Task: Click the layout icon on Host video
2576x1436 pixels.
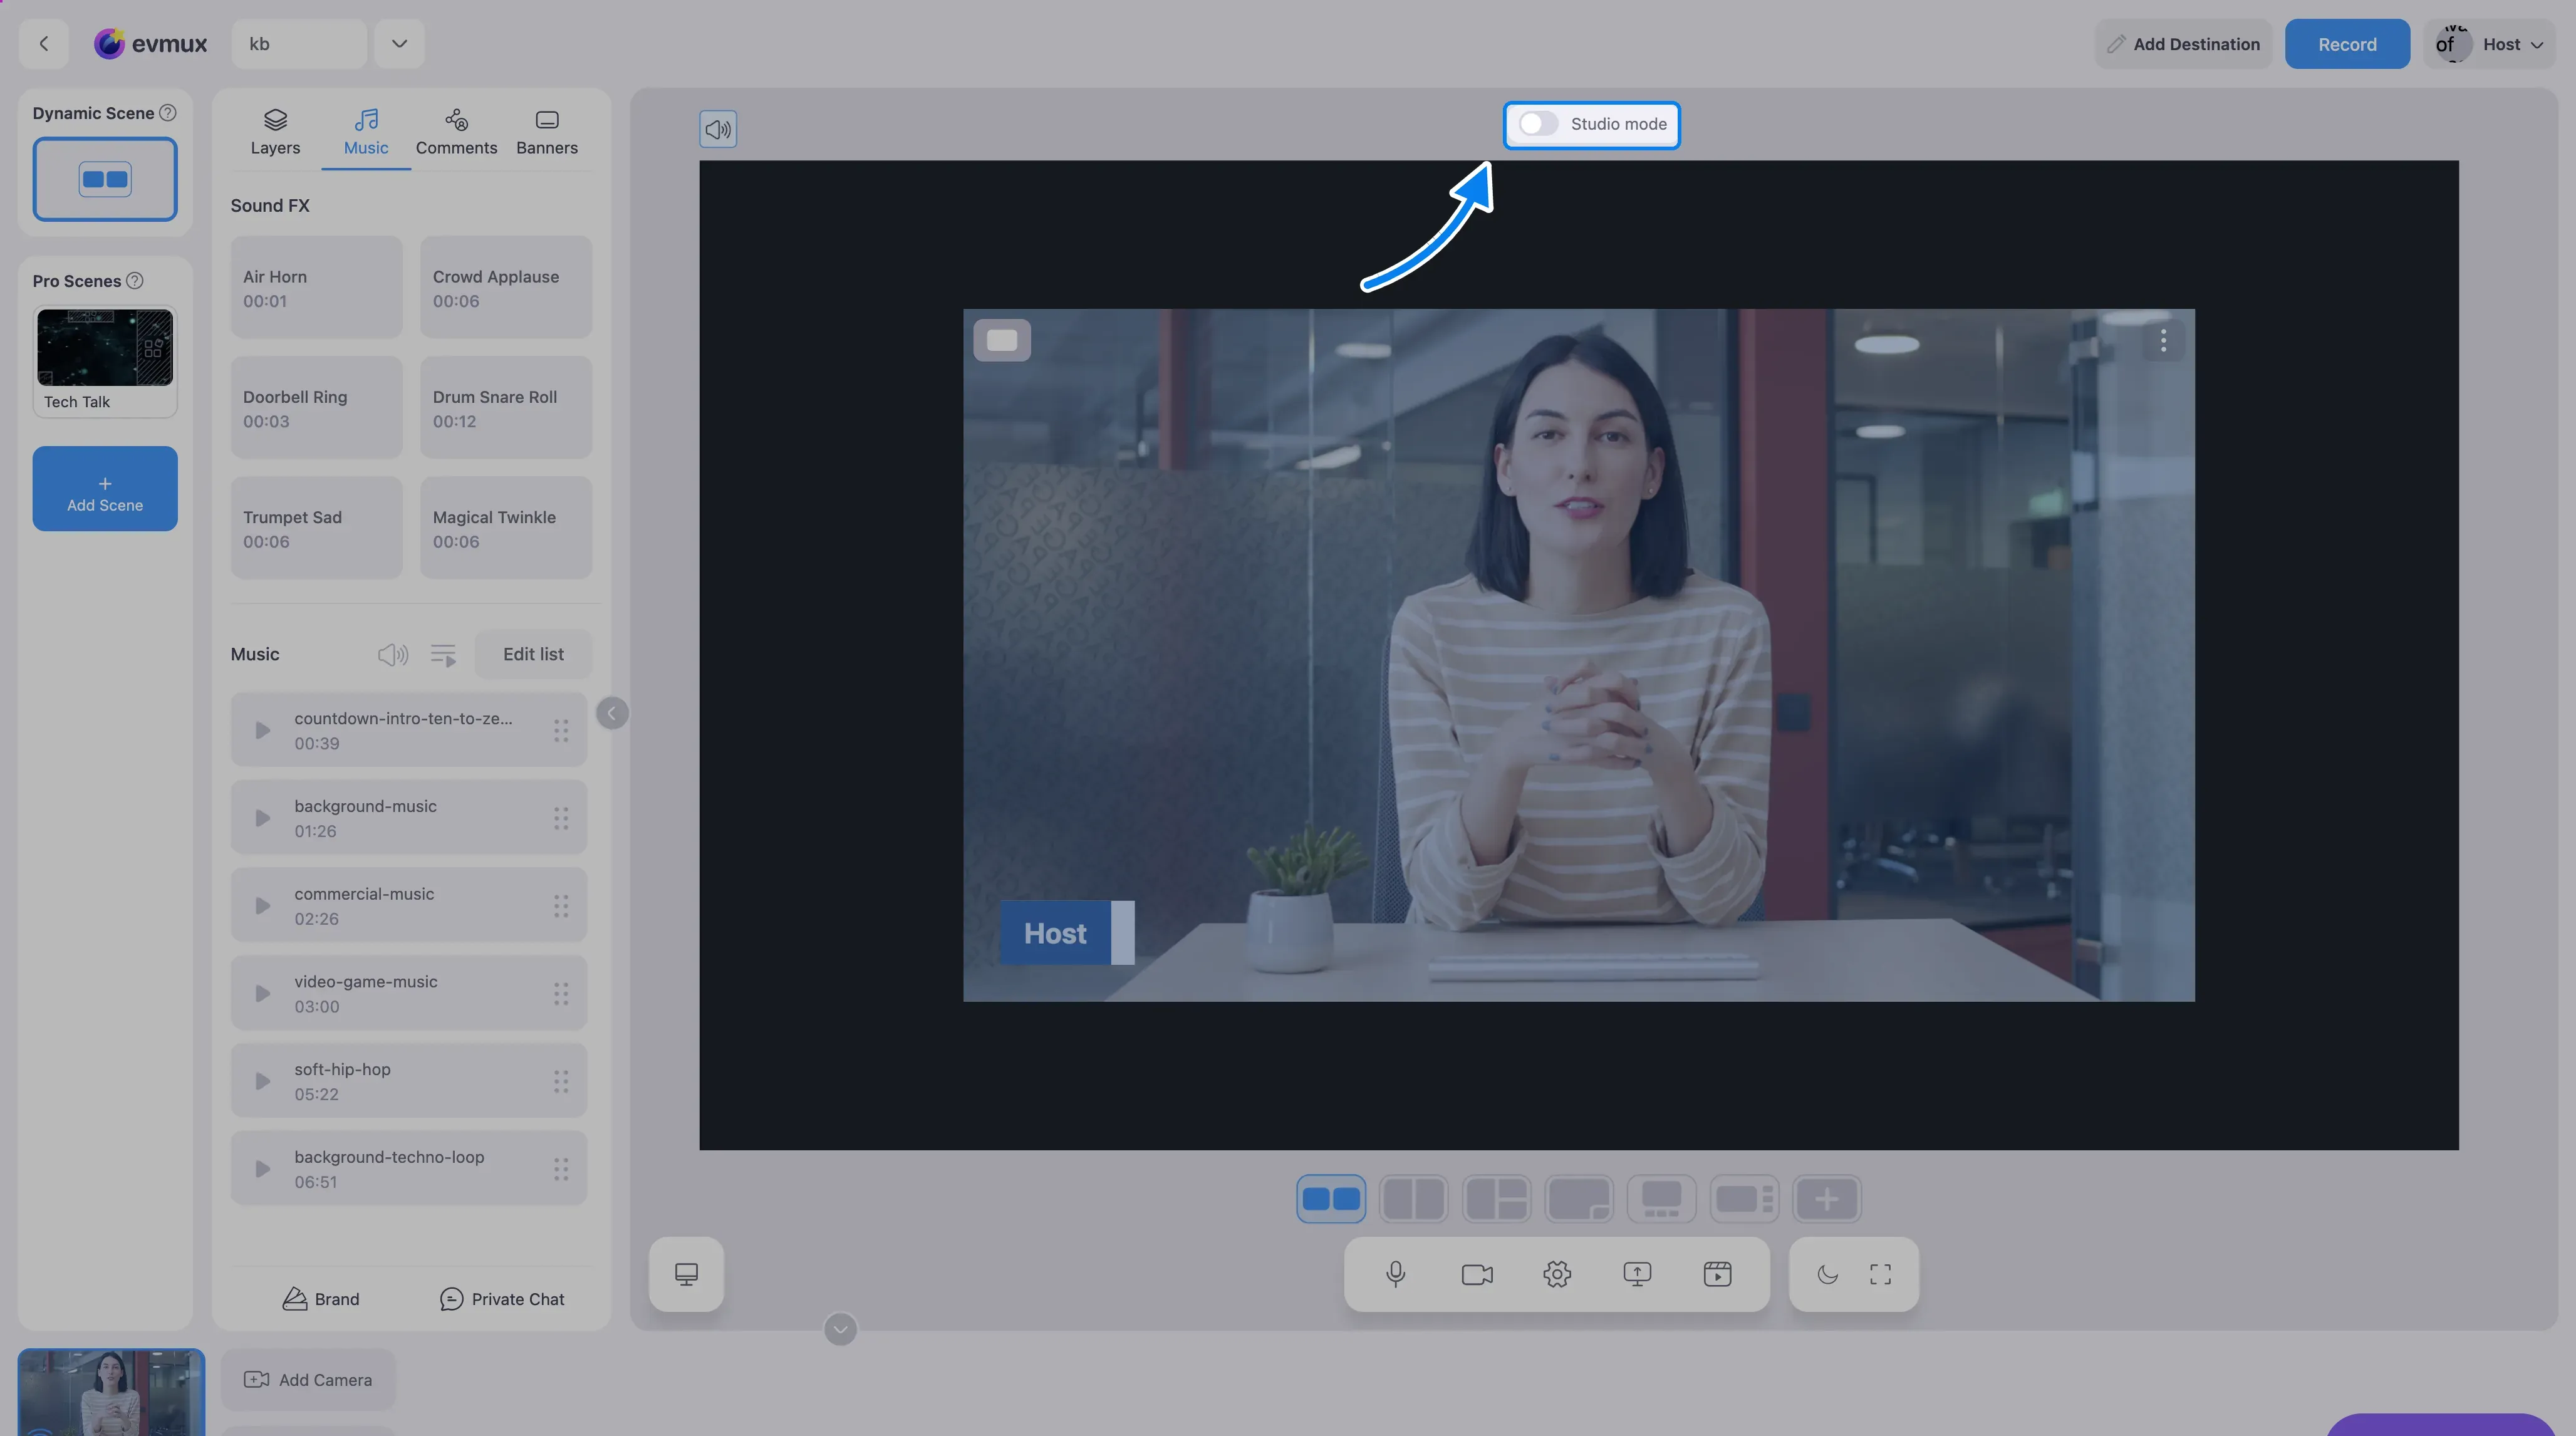Action: pyautogui.click(x=1002, y=340)
